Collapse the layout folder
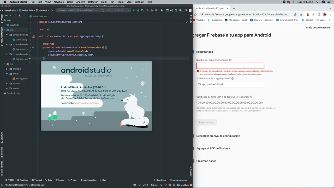The width and height of the screenshot is (334, 188). 7,74
